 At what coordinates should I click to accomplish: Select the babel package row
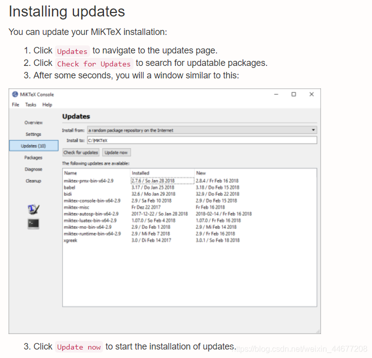[189, 187]
